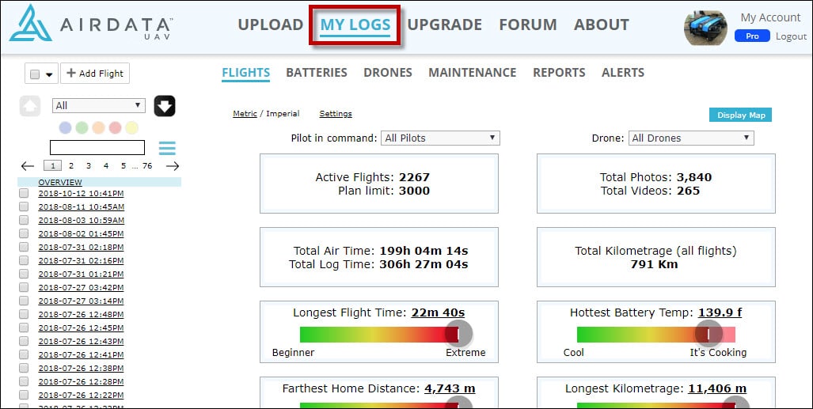Switch to the BATTERIES tab
813x409 pixels.
(317, 73)
